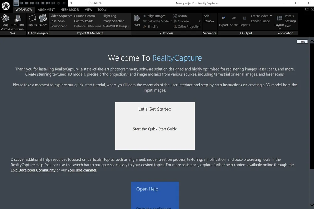Click the Simplify triangle icon
The image size is (314, 209).
pyautogui.click(x=145, y=26)
